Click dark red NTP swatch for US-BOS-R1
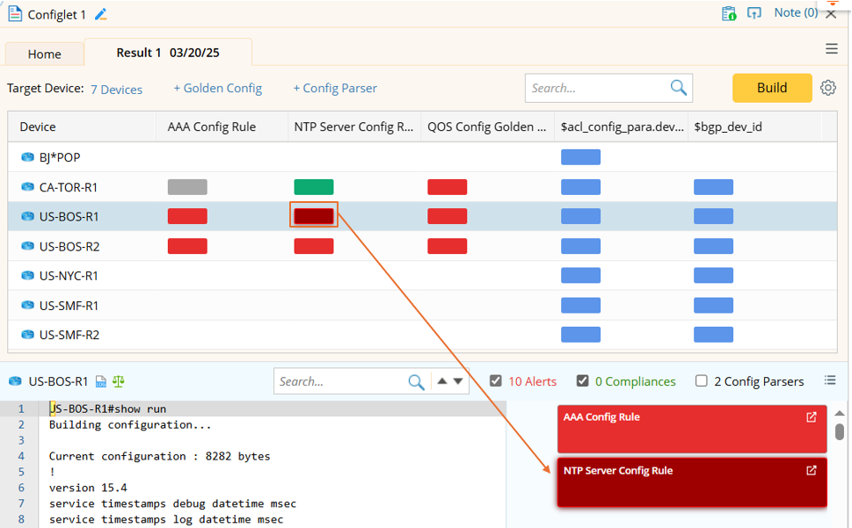 pos(314,216)
